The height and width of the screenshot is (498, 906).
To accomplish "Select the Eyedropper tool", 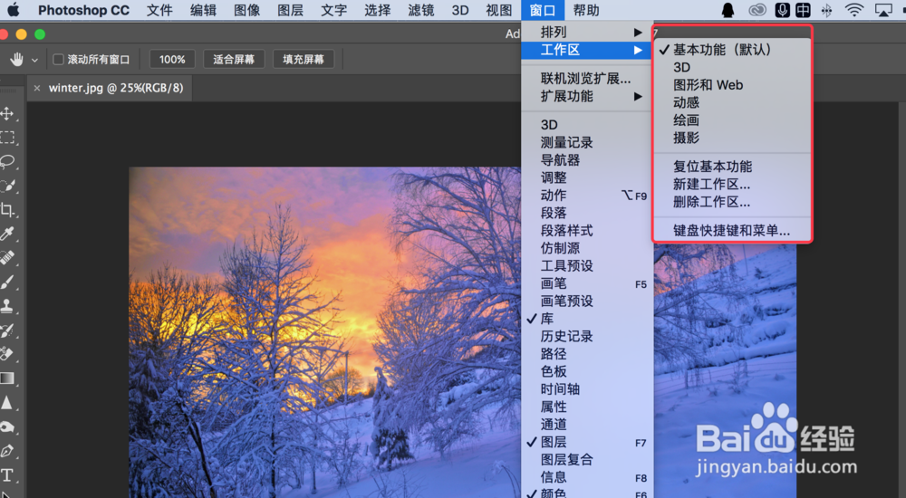I will click(x=7, y=234).
